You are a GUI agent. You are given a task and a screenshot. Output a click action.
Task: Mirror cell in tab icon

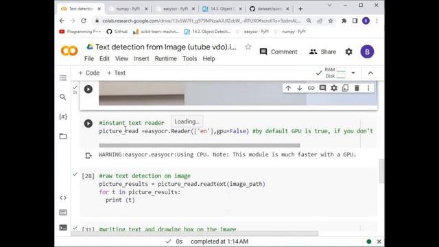[346, 88]
